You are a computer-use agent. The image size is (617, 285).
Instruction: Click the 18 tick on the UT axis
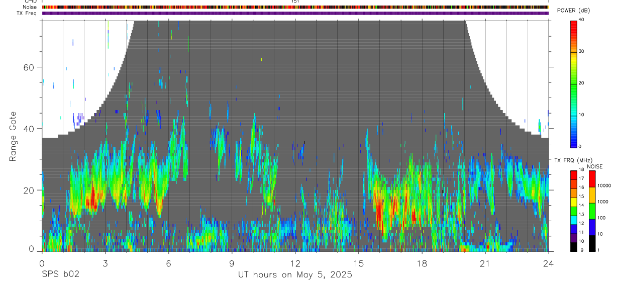pos(422,263)
